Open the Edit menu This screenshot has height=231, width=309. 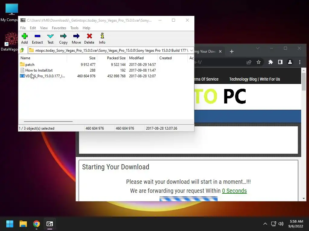click(x=33, y=28)
